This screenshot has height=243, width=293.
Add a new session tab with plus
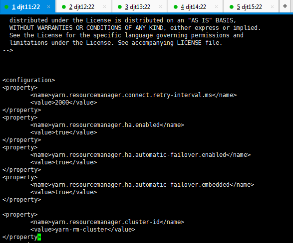pos(285,6)
